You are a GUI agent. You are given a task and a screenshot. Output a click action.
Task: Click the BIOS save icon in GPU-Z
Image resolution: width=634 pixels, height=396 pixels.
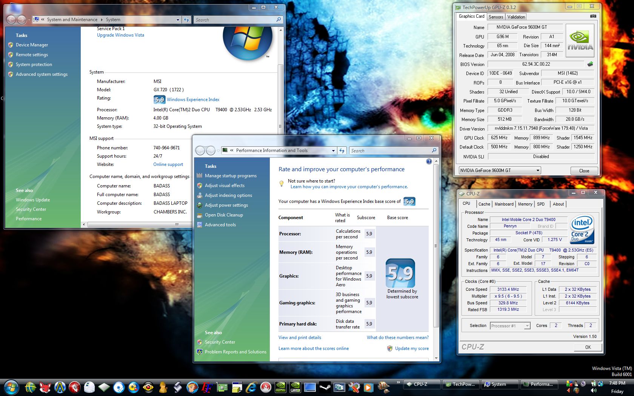click(591, 64)
